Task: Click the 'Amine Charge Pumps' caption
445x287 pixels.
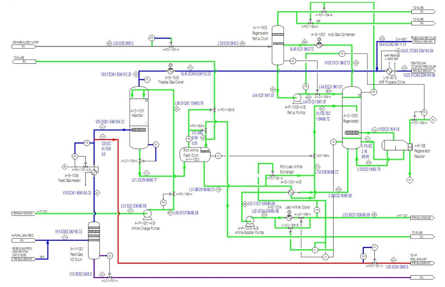Action: 145,228
